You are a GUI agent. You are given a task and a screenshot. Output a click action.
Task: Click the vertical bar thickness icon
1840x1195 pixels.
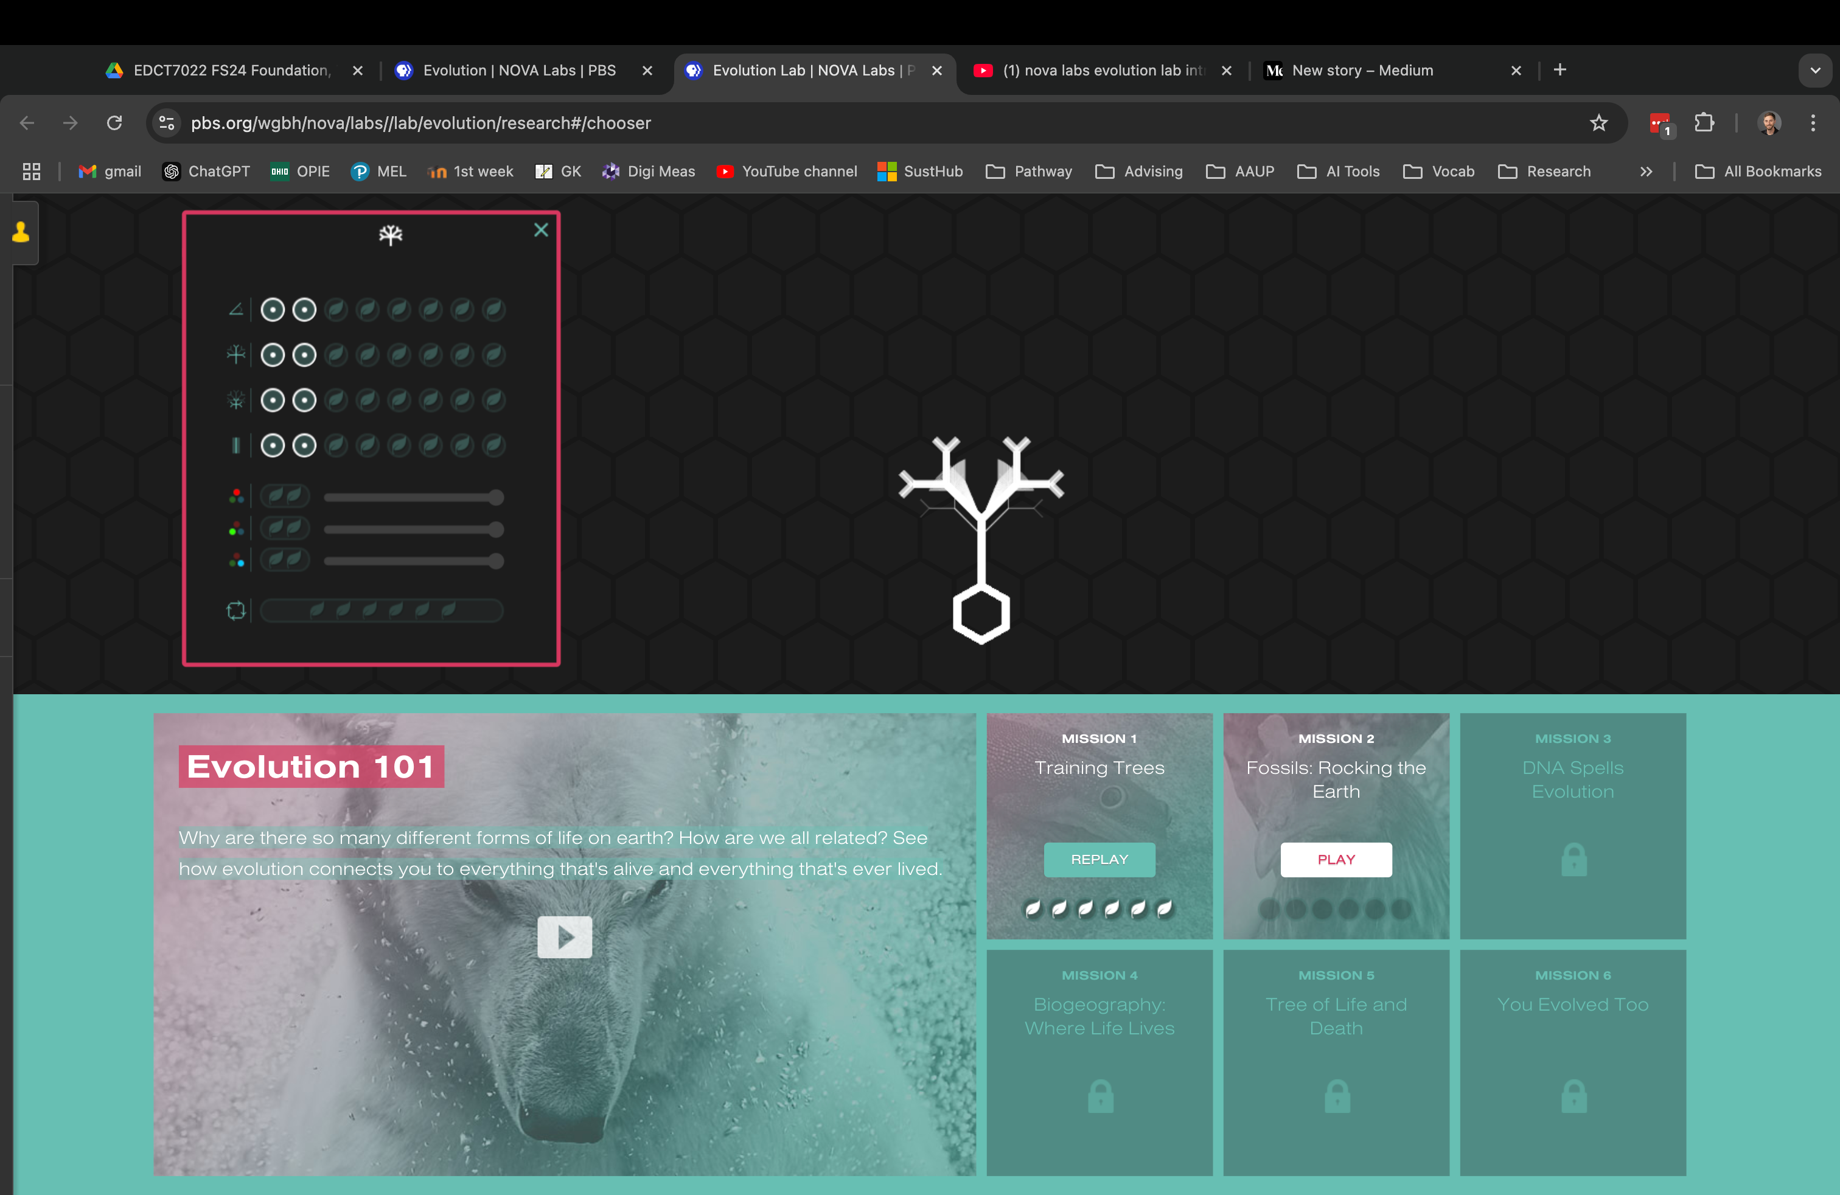[236, 445]
